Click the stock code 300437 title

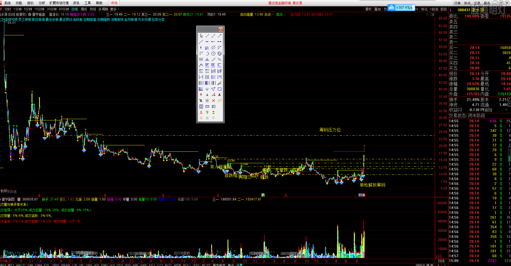(x=464, y=10)
